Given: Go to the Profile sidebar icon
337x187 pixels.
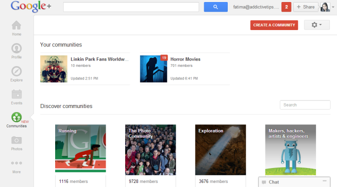Looking at the screenshot, I should click(16, 48).
